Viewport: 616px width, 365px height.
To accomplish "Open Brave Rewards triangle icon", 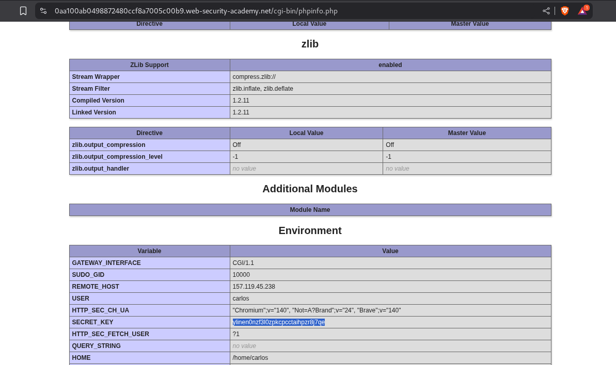I will point(582,11).
